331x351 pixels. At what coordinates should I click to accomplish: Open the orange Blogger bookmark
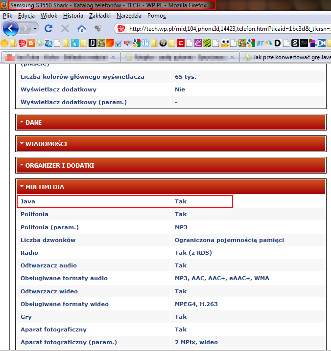tap(31, 43)
